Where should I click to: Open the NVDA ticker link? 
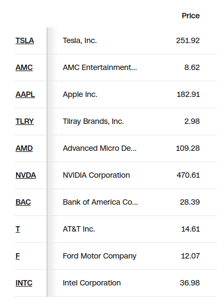pos(26,175)
